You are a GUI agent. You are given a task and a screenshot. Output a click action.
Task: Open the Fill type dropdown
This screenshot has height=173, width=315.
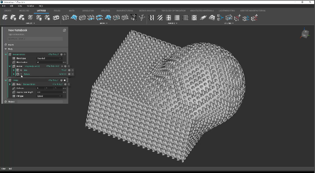point(49,96)
